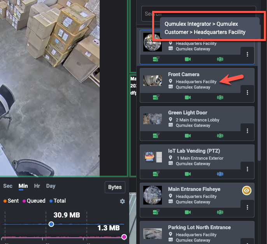The image size is (267, 244).
Task: Click Main Entrance Fisheye gateway status icon
Action: 156,212
